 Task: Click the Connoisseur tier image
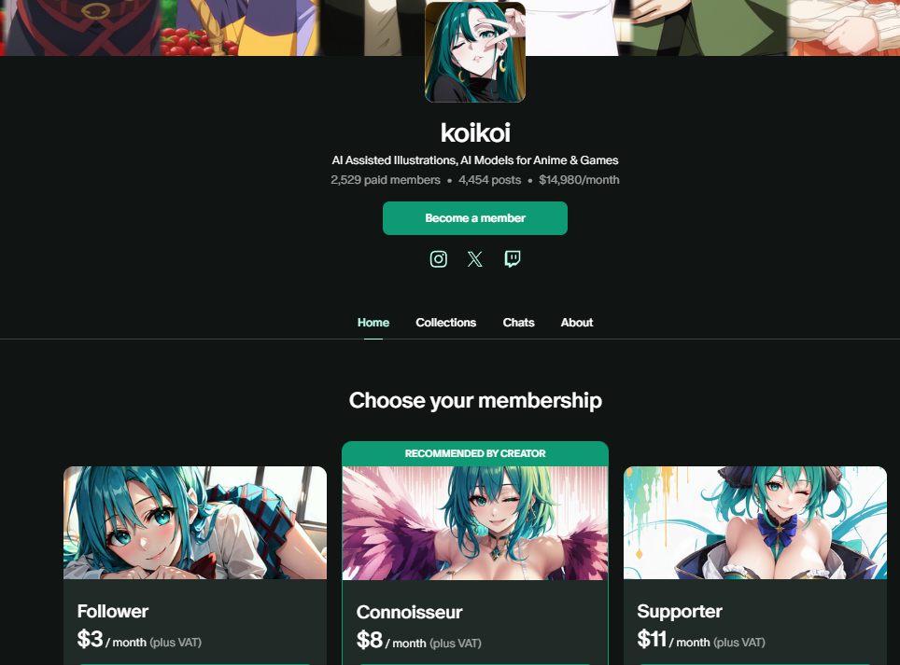click(475, 523)
